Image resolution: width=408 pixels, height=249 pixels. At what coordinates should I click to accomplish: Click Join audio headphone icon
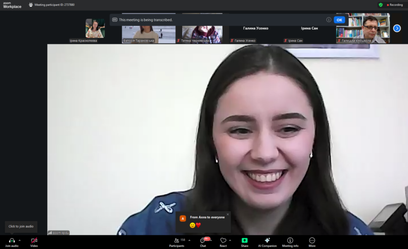pyautogui.click(x=12, y=240)
